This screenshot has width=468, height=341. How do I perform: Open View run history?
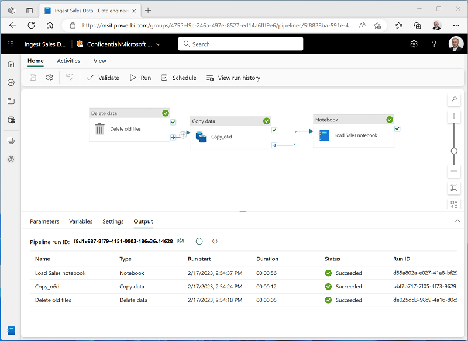pos(233,78)
